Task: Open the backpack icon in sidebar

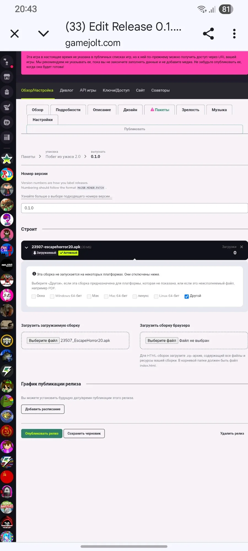Action: pos(7,92)
